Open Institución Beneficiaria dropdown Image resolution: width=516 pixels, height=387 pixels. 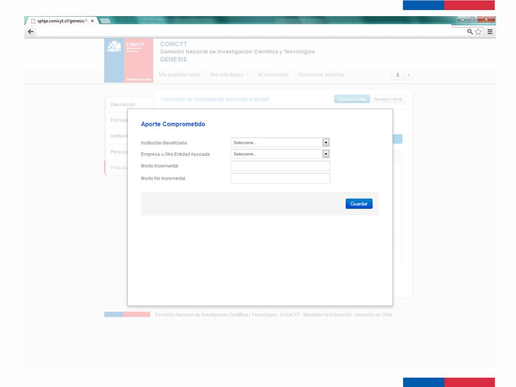(280, 142)
